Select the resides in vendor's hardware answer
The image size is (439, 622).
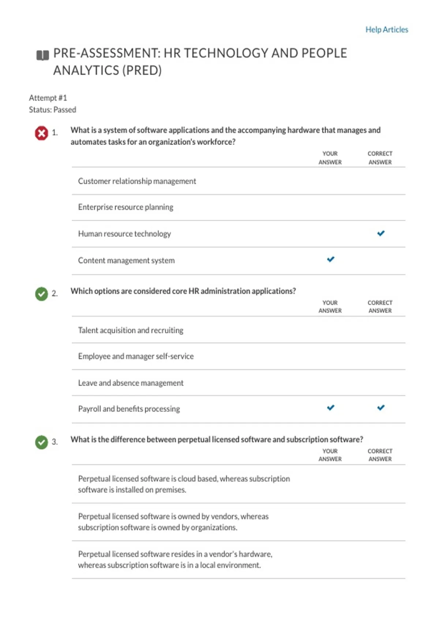click(x=239, y=559)
